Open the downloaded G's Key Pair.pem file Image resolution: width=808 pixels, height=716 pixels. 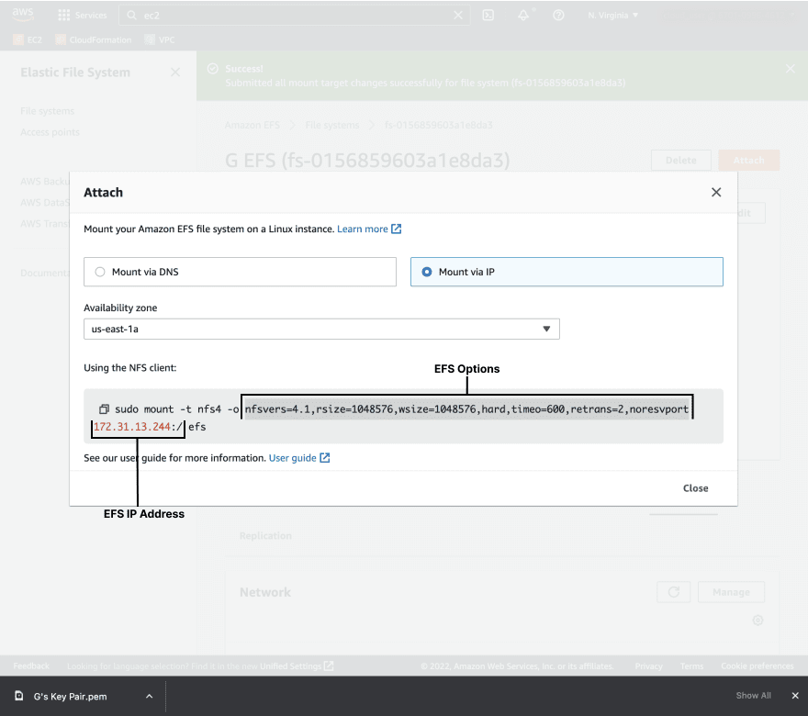pos(70,697)
